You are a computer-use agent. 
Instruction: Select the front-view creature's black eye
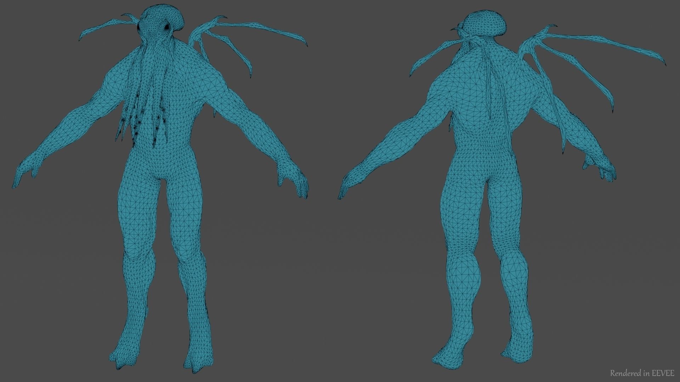click(x=166, y=26)
